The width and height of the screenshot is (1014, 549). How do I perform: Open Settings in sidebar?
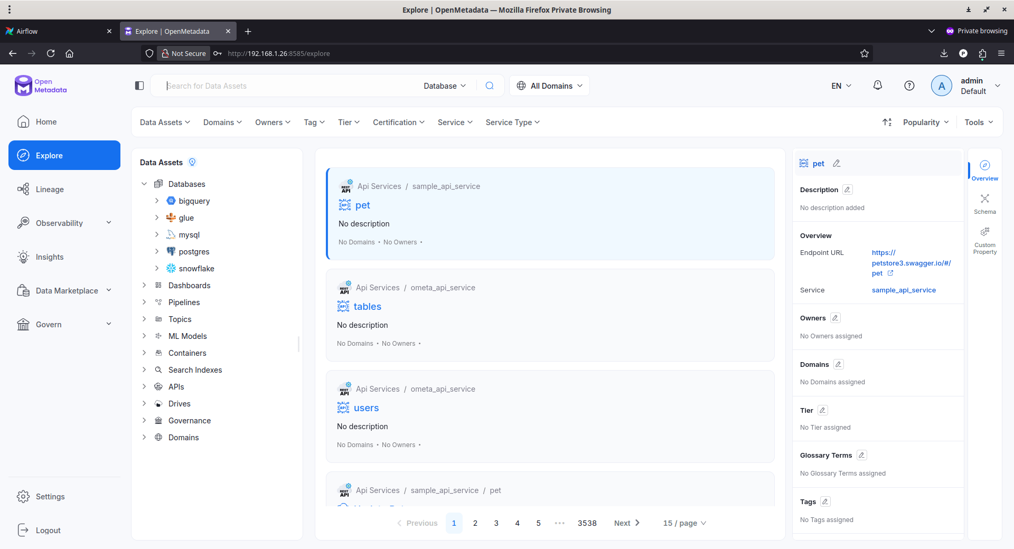[x=64, y=497]
